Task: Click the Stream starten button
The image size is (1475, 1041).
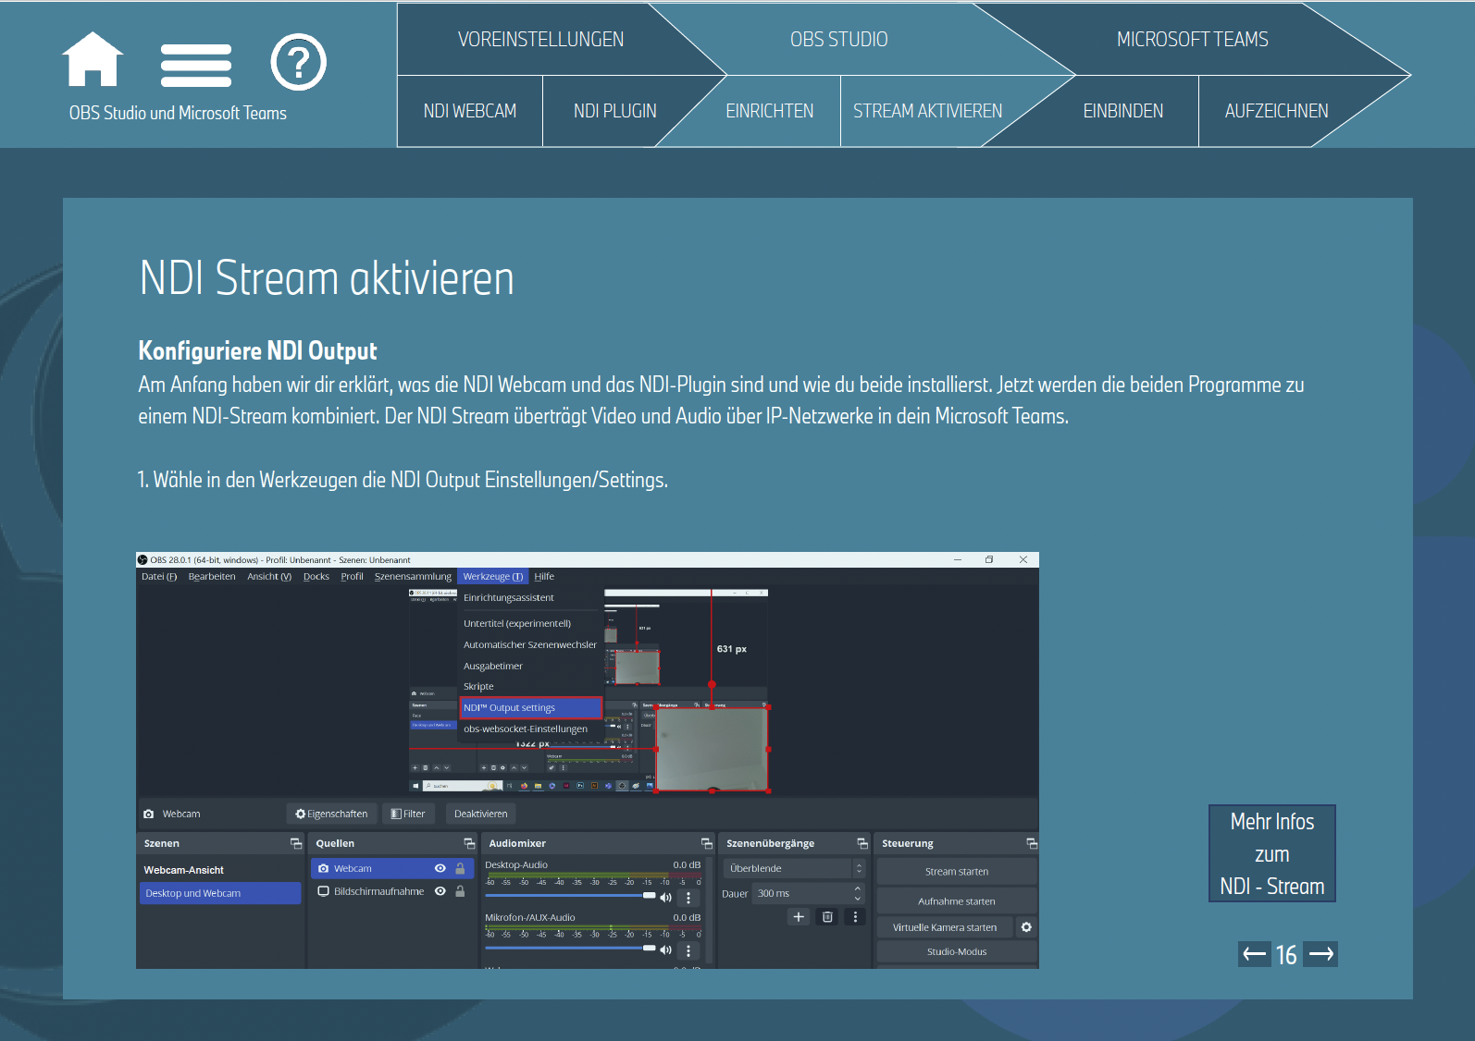Action: pyautogui.click(x=956, y=872)
